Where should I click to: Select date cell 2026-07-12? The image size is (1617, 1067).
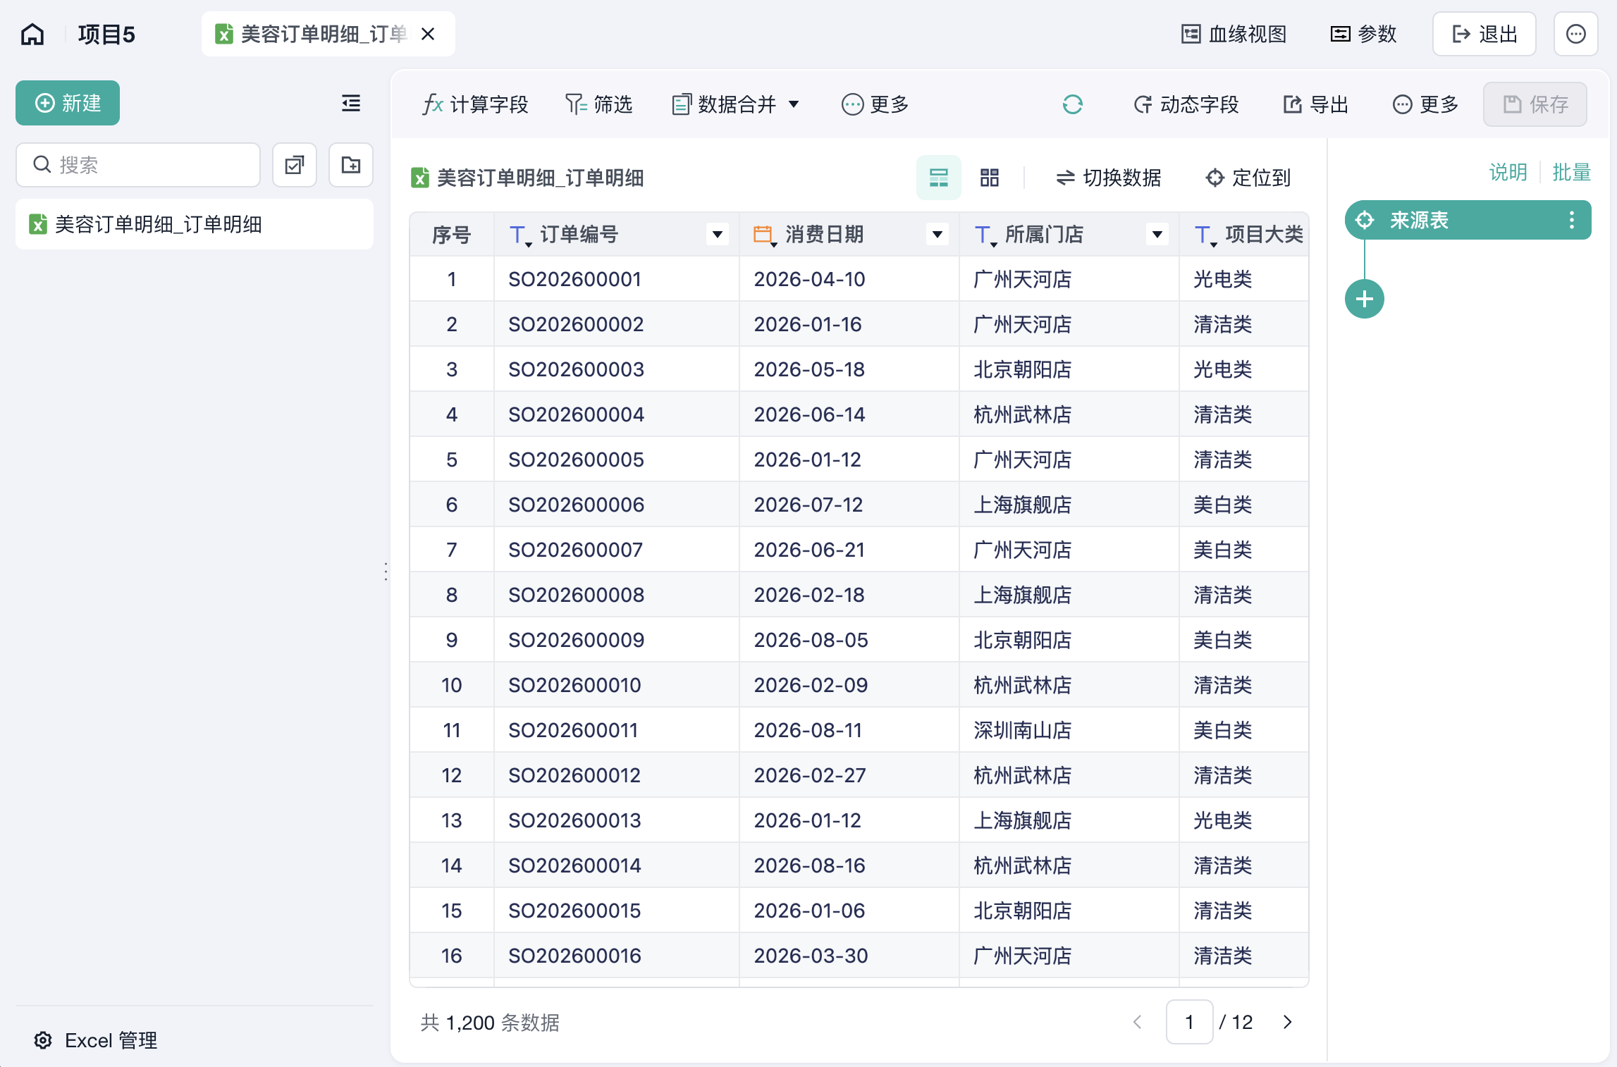[849, 505]
